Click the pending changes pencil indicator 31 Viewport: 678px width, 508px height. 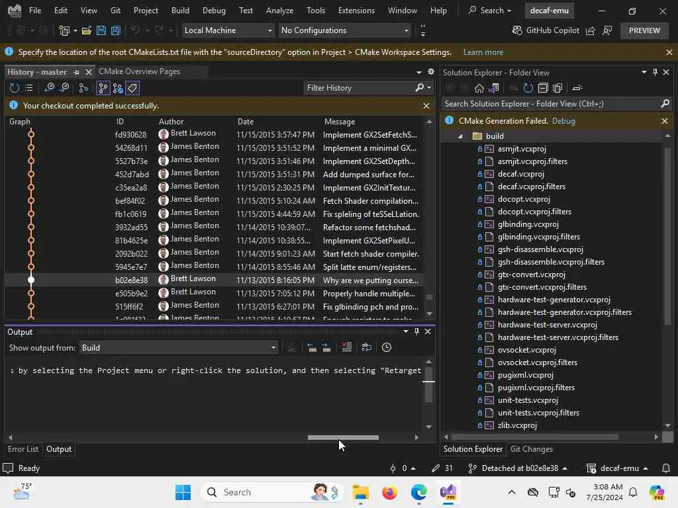click(442, 468)
